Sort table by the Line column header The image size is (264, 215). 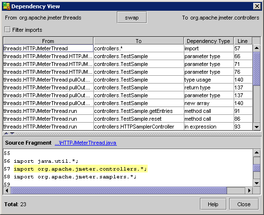click(243, 41)
